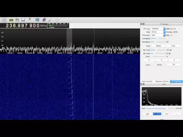Click the dB range slider
The image size is (183, 137).
click(158, 53)
